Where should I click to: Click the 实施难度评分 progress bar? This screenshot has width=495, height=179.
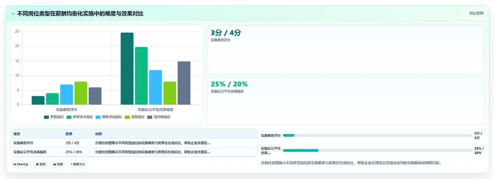pyautogui.click(x=377, y=135)
